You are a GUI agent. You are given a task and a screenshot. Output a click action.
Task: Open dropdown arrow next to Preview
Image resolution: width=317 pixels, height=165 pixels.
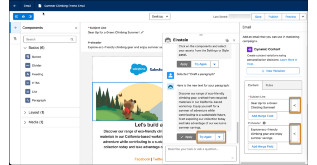pyautogui.click(x=303, y=17)
